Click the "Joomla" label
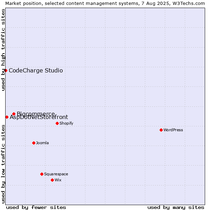Screen dimensions: 210x210 (42, 143)
